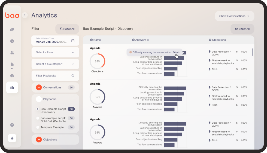Click the bar chart analytics icon
The width and height of the screenshot is (267, 153).
[12, 87]
